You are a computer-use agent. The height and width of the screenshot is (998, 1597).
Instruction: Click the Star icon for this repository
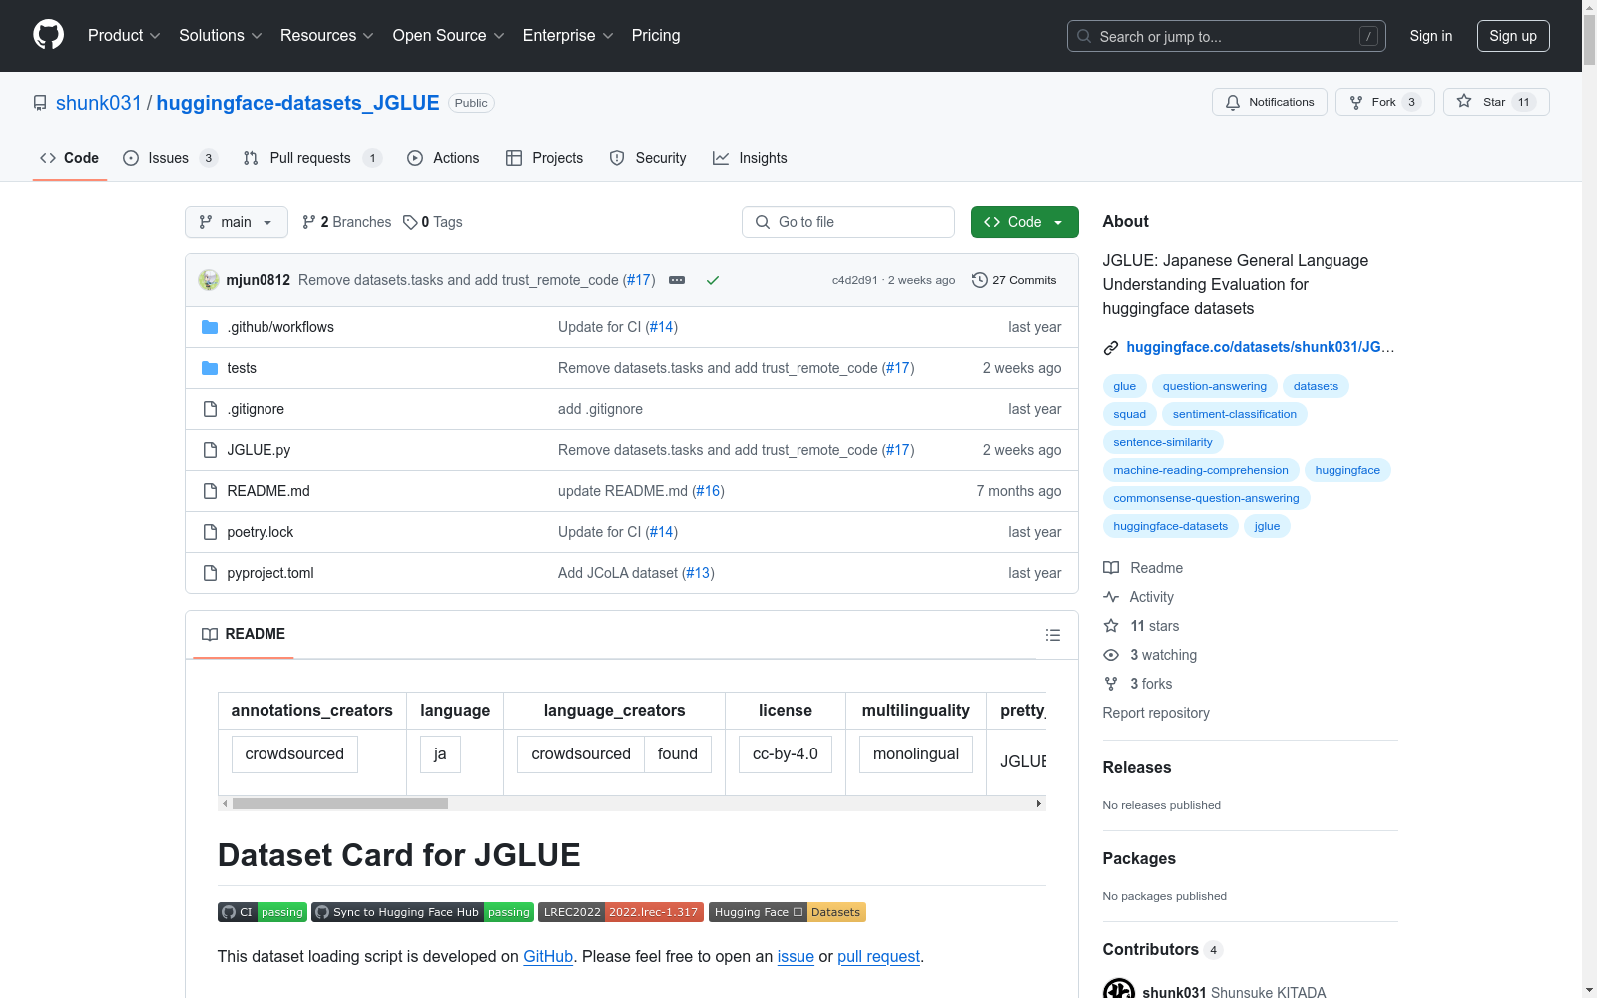pos(1464,101)
